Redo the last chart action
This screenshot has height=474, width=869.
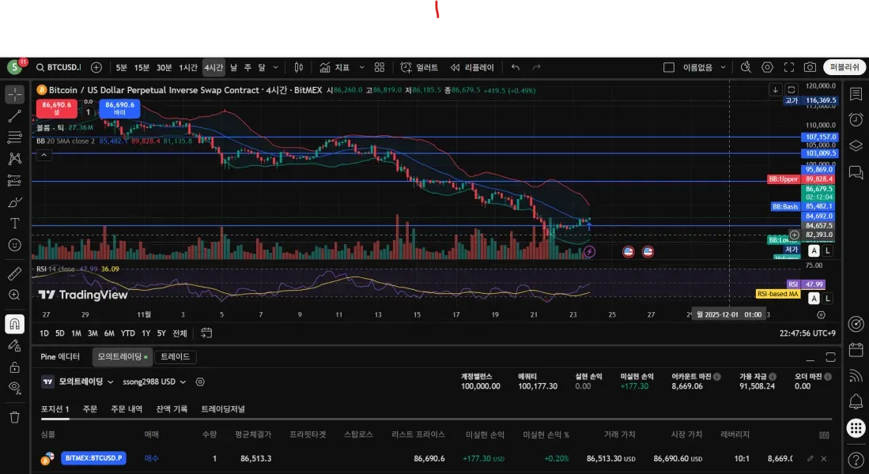536,68
